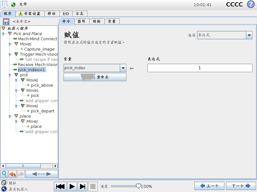257x192 pixels.
Task: Open the 变量 sub-tab
Action: 112,21
